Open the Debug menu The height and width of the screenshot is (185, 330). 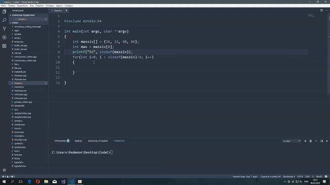(50, 6)
